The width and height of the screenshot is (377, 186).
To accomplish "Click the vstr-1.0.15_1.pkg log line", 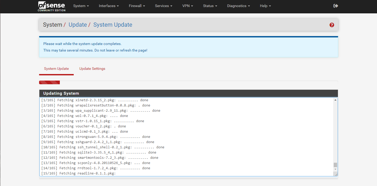I will point(93,121).
